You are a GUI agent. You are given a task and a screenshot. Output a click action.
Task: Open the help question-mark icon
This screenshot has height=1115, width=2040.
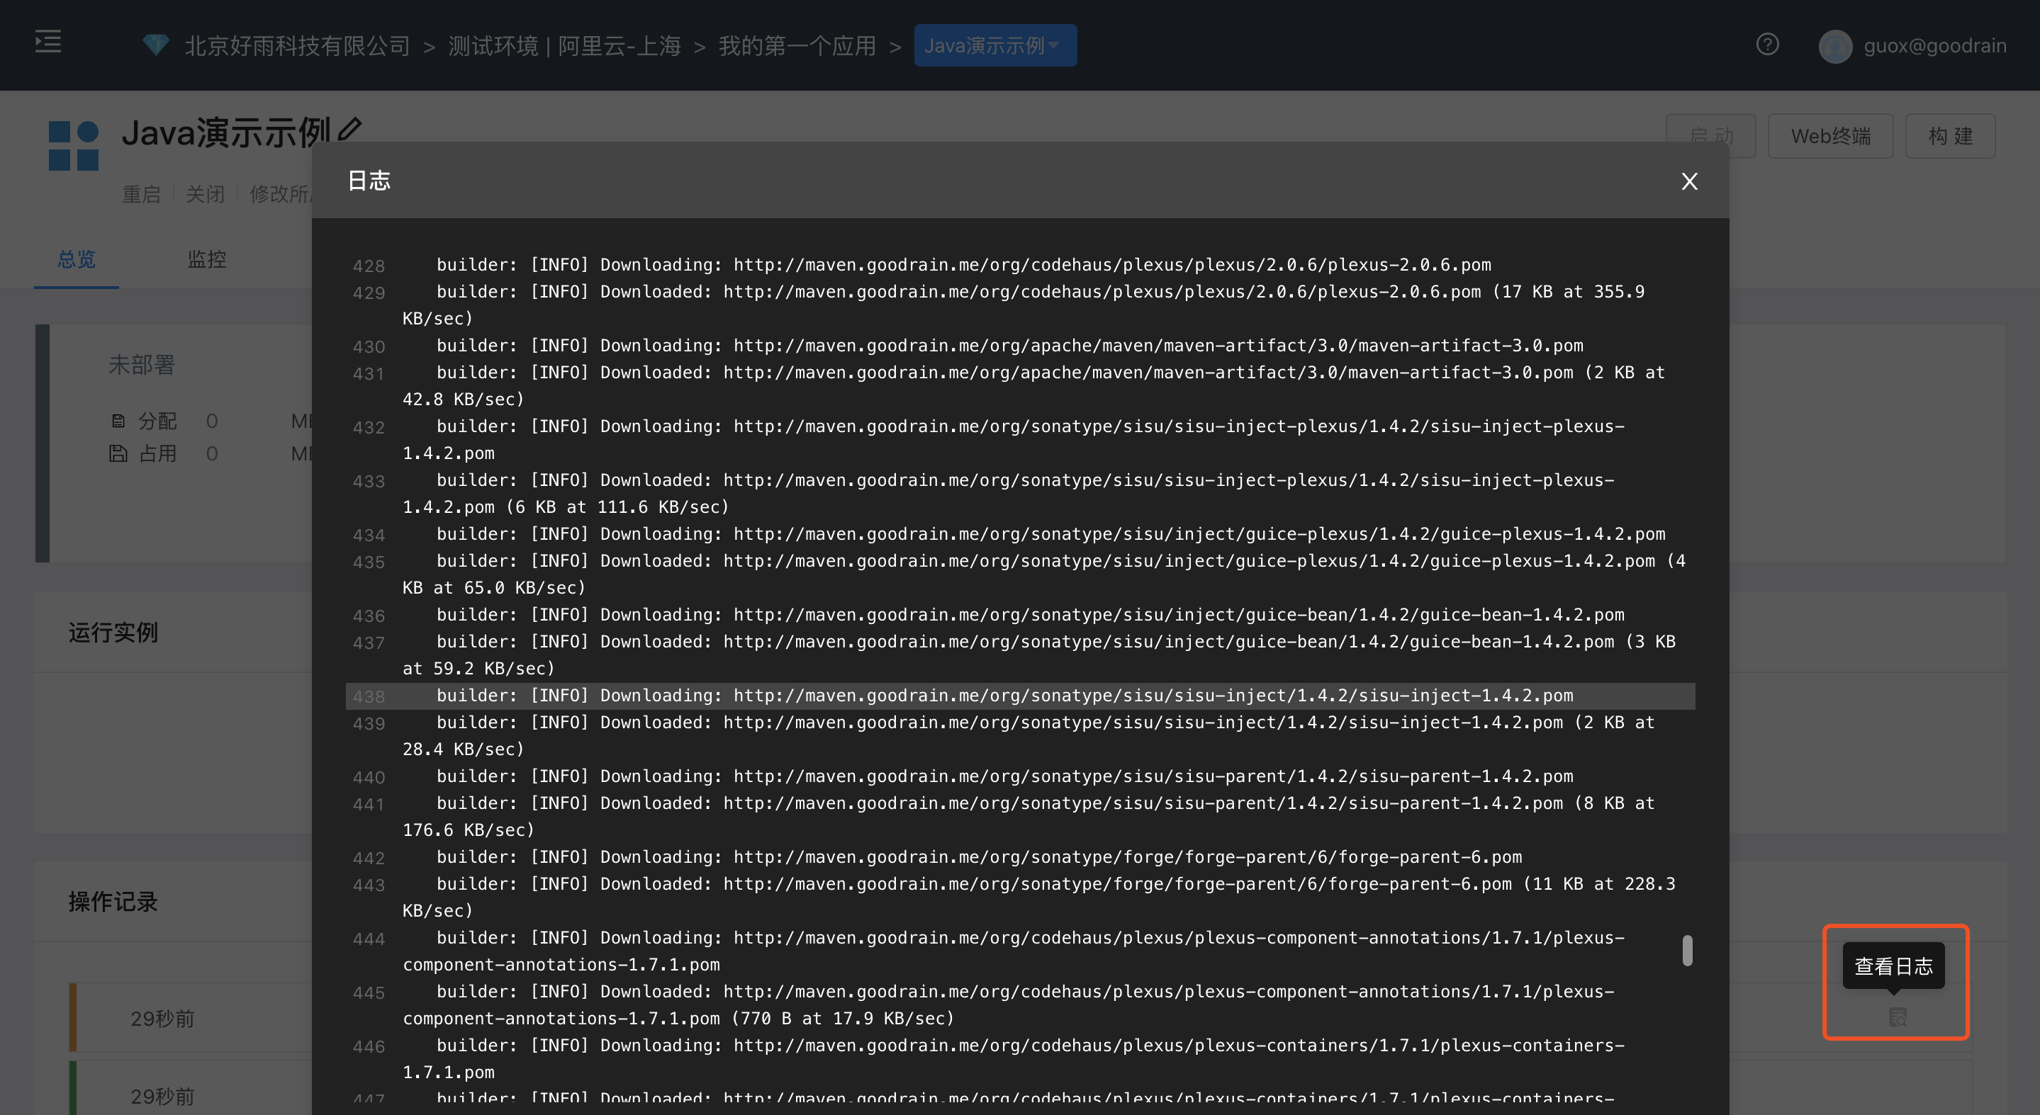(1769, 45)
